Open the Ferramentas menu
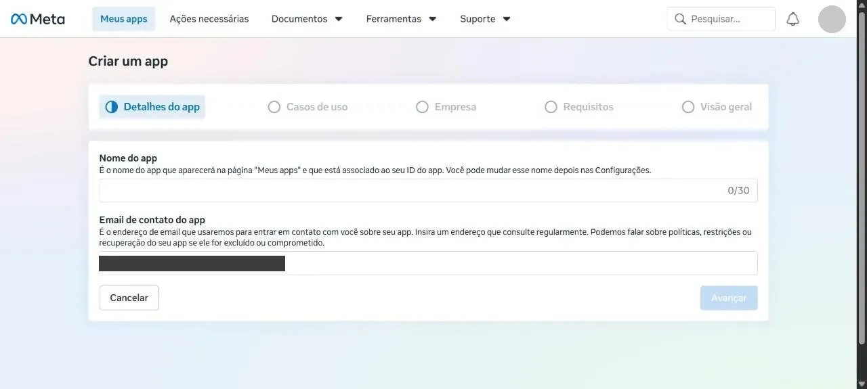The image size is (867, 389). coord(401,19)
